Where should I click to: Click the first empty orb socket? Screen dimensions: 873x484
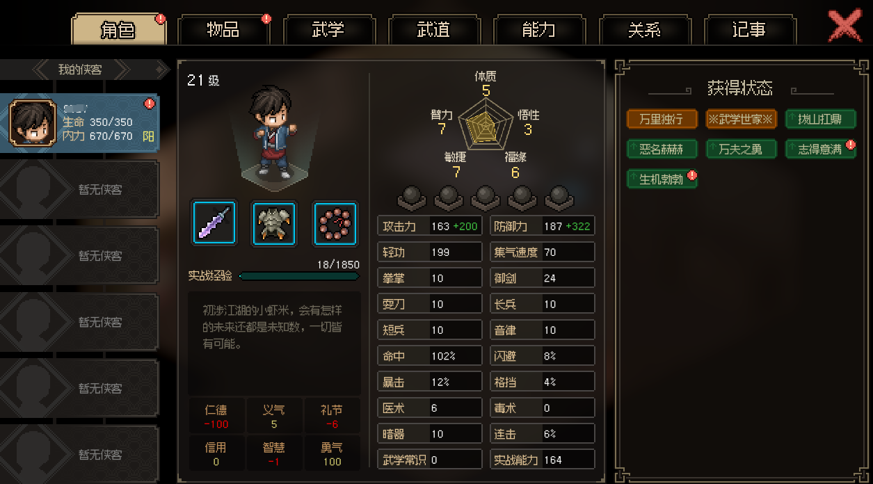pyautogui.click(x=411, y=197)
